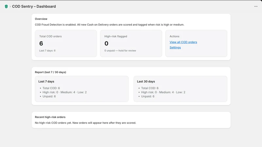Click the Total COD orders label

(x=50, y=36)
